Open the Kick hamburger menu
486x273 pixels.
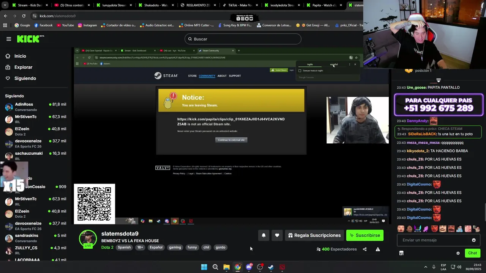click(9, 39)
